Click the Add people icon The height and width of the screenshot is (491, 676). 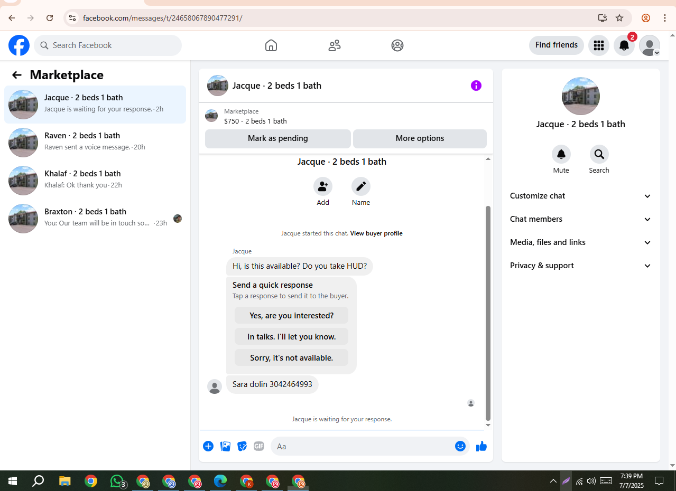[323, 186]
